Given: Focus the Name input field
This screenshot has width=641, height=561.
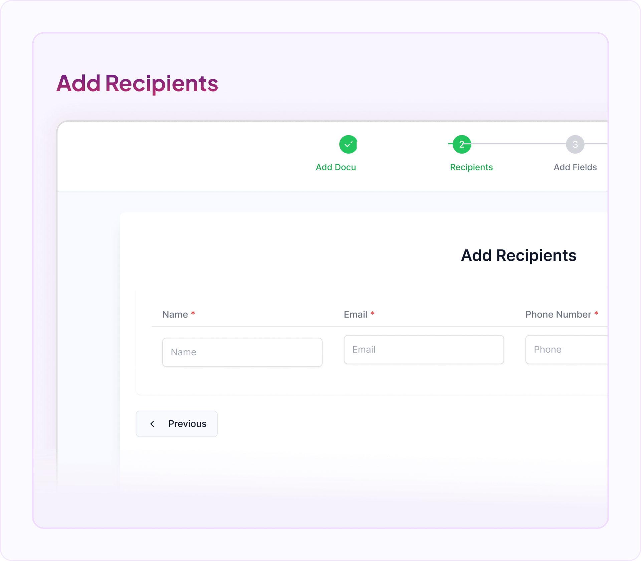Looking at the screenshot, I should 242,352.
